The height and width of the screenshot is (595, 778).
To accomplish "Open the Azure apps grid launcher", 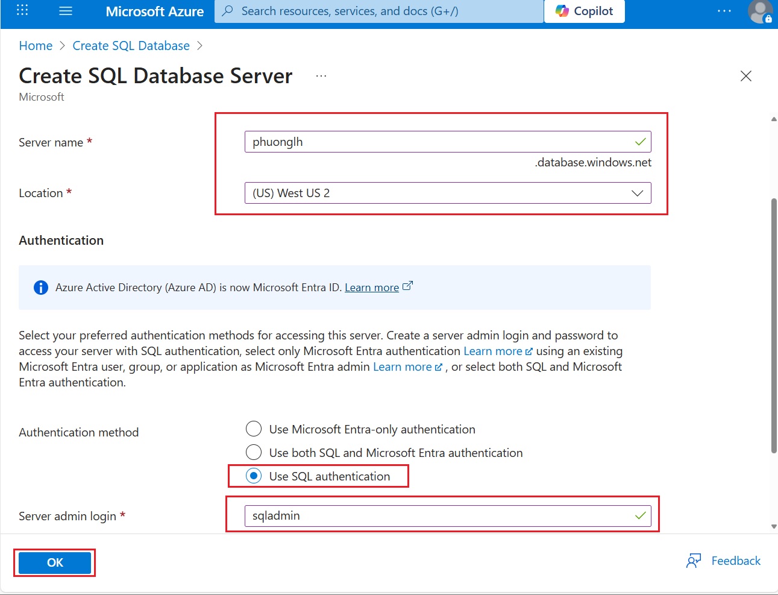I will [x=22, y=10].
